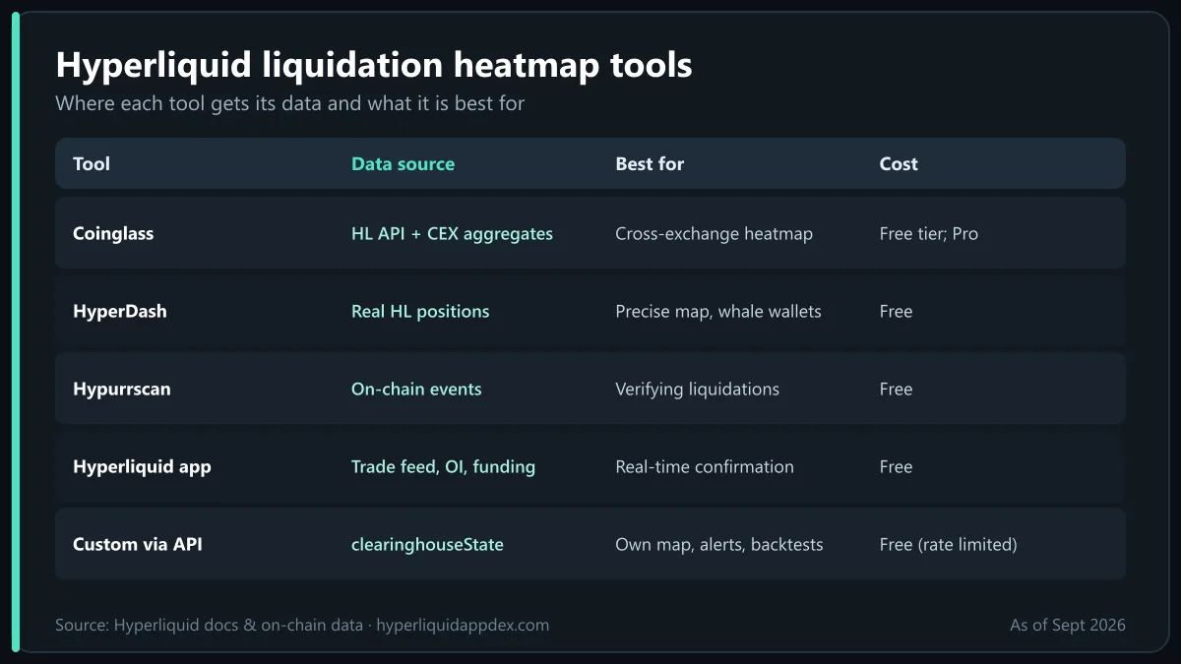
Task: Select the 'Hyperliquid app' tool name
Action: pos(142,467)
